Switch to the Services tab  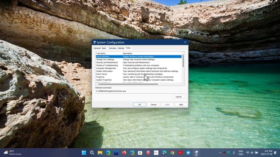112,48
